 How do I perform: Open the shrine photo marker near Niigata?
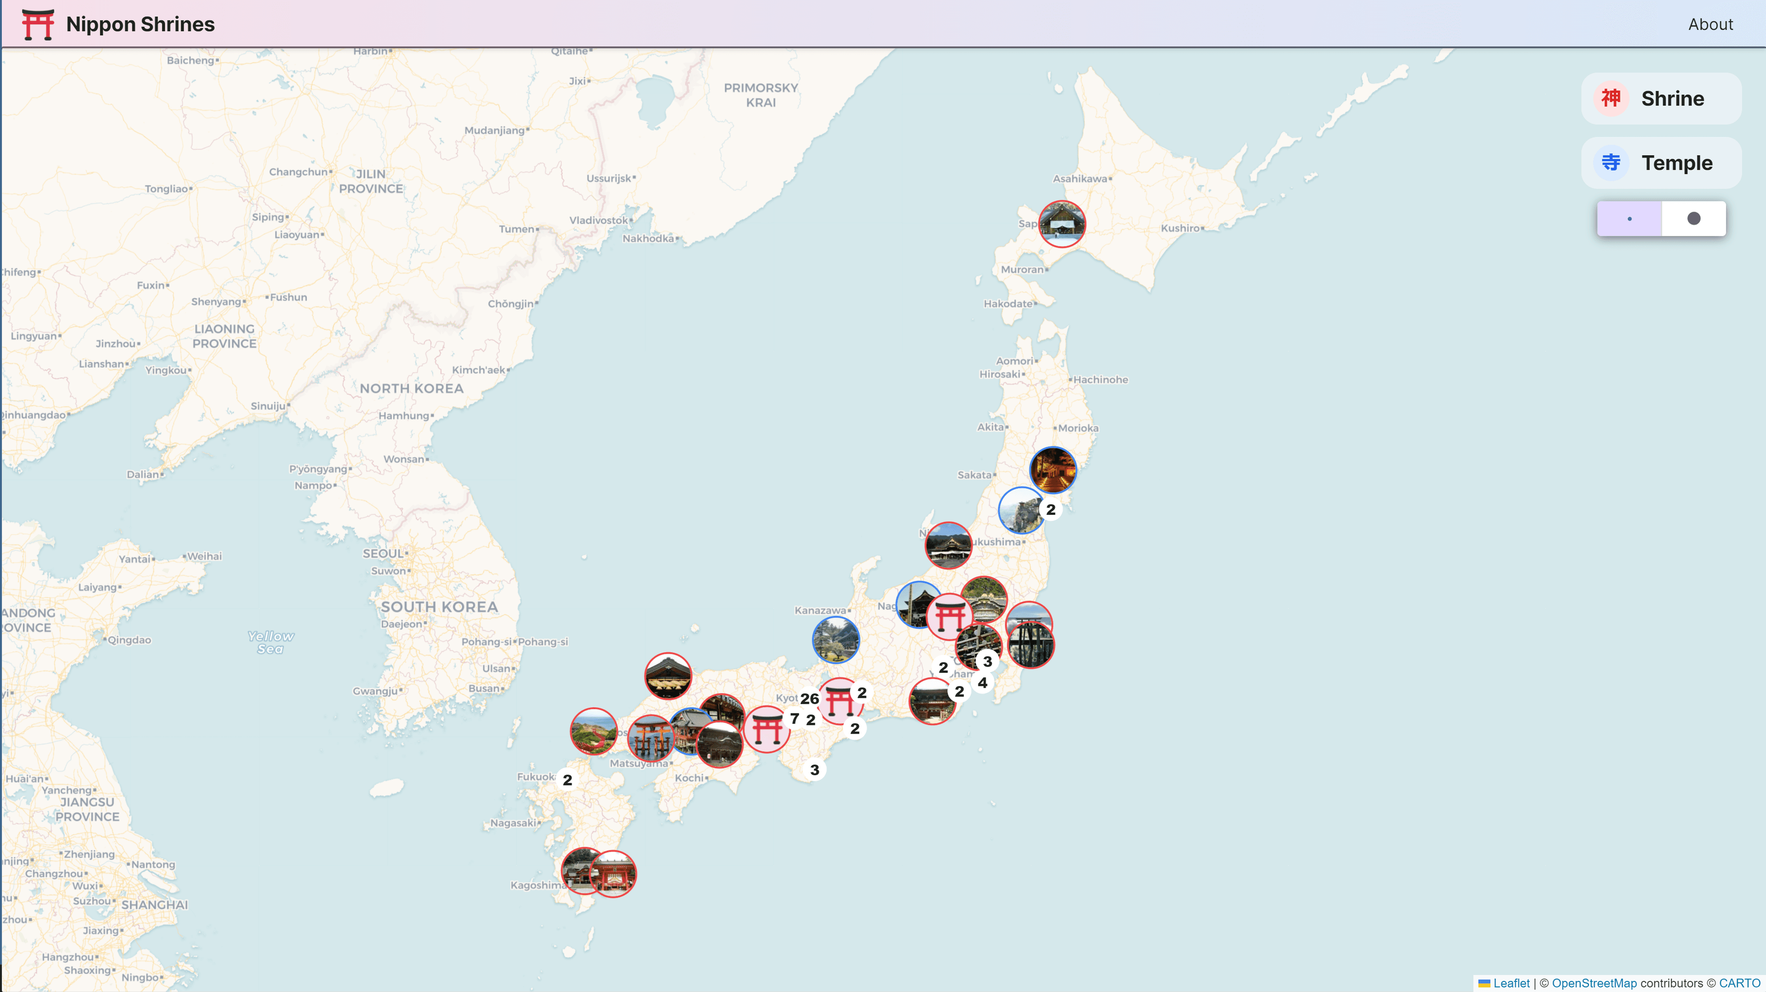click(948, 546)
